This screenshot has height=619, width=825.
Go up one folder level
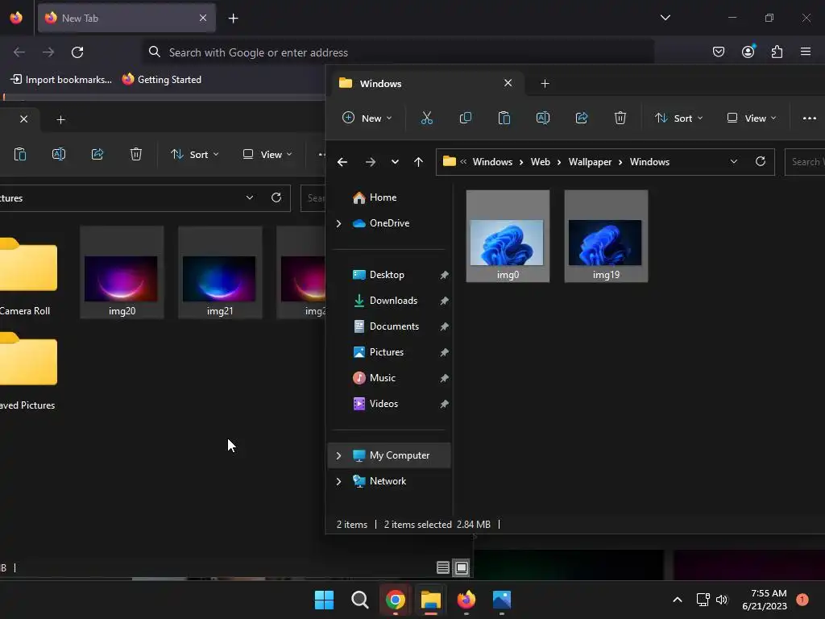coord(418,162)
